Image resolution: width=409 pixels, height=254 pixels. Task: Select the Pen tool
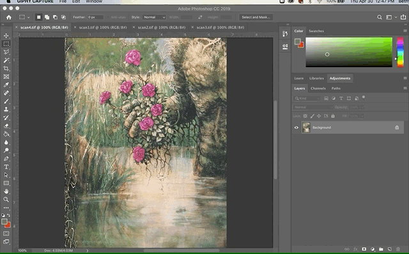[6, 159]
